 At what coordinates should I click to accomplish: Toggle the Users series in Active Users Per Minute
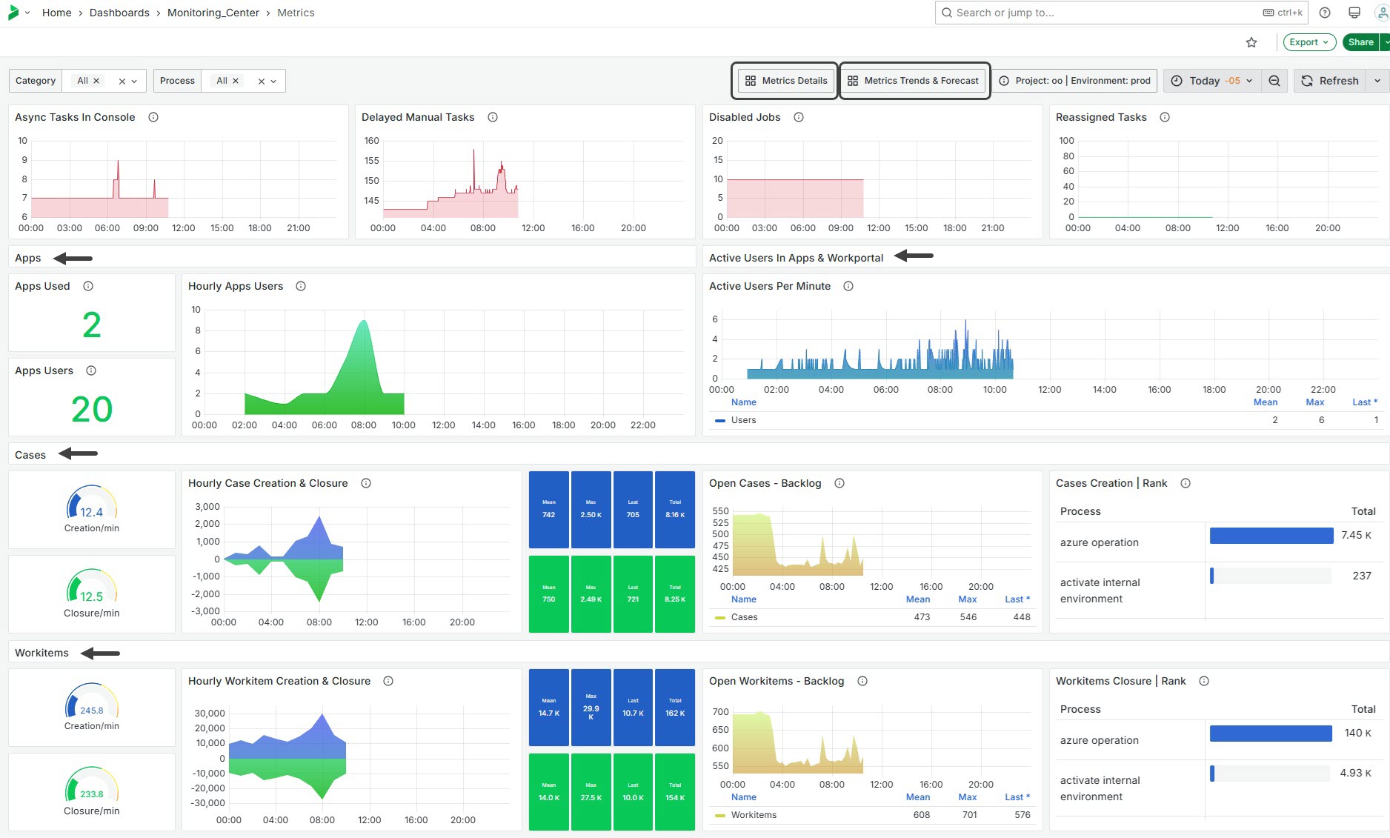745,420
